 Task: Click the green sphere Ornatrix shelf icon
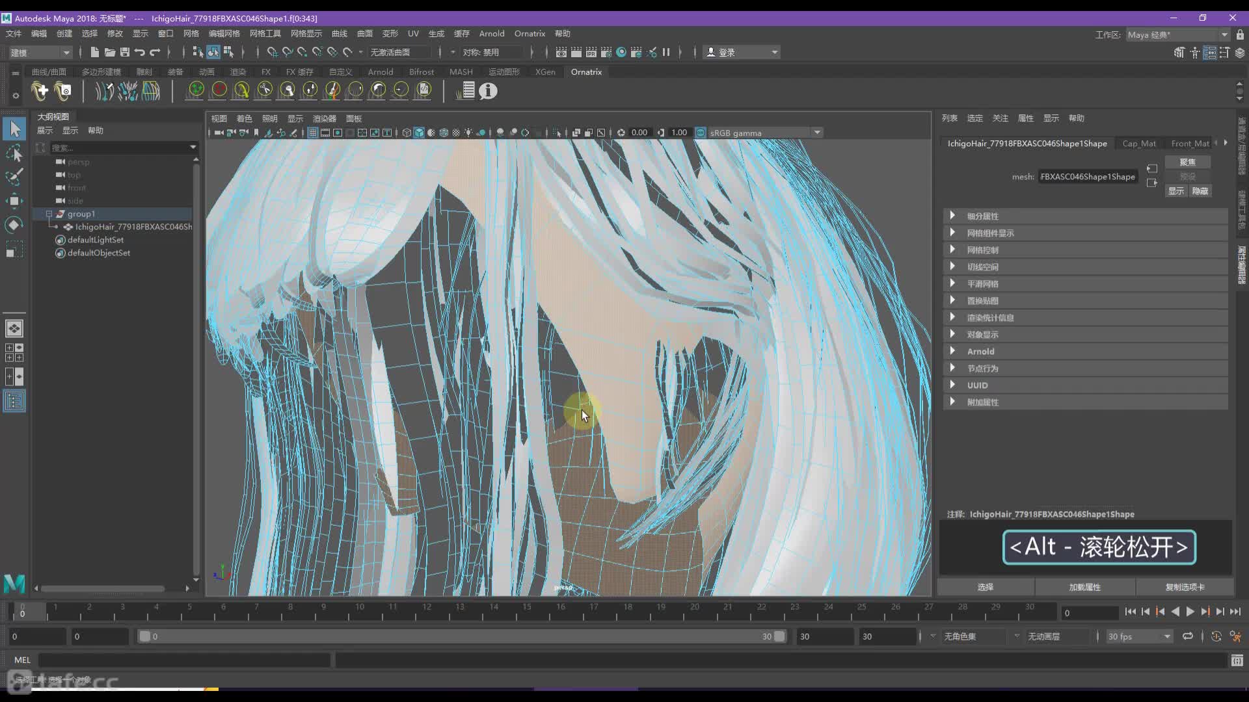[x=196, y=91]
